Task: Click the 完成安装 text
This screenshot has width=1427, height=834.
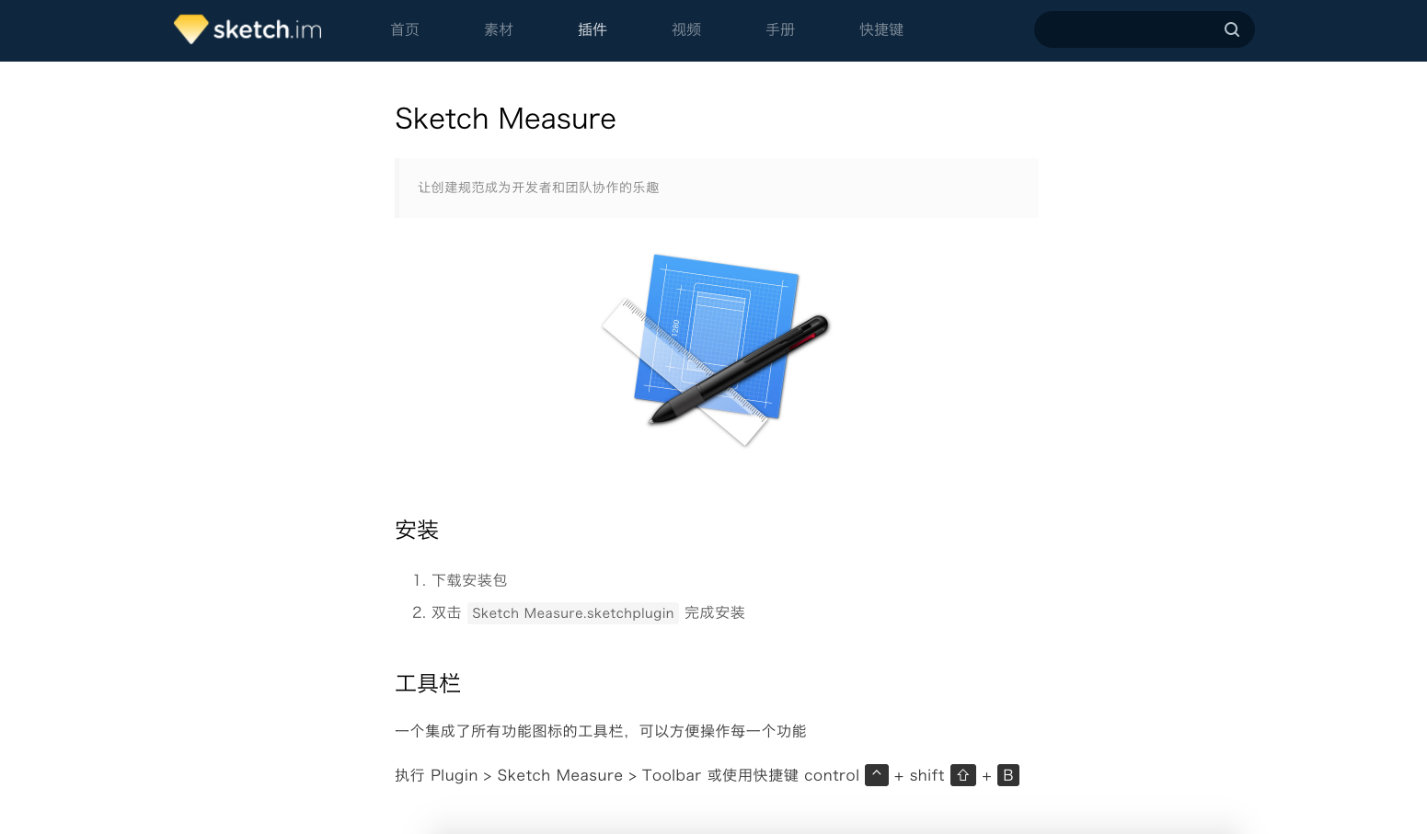Action: tap(715, 612)
